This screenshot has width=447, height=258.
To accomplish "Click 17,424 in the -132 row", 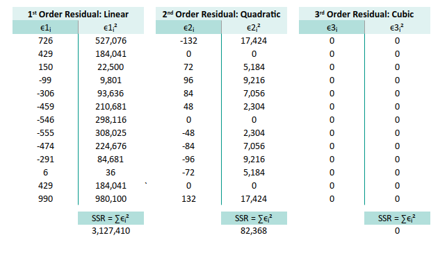I will (254, 41).
